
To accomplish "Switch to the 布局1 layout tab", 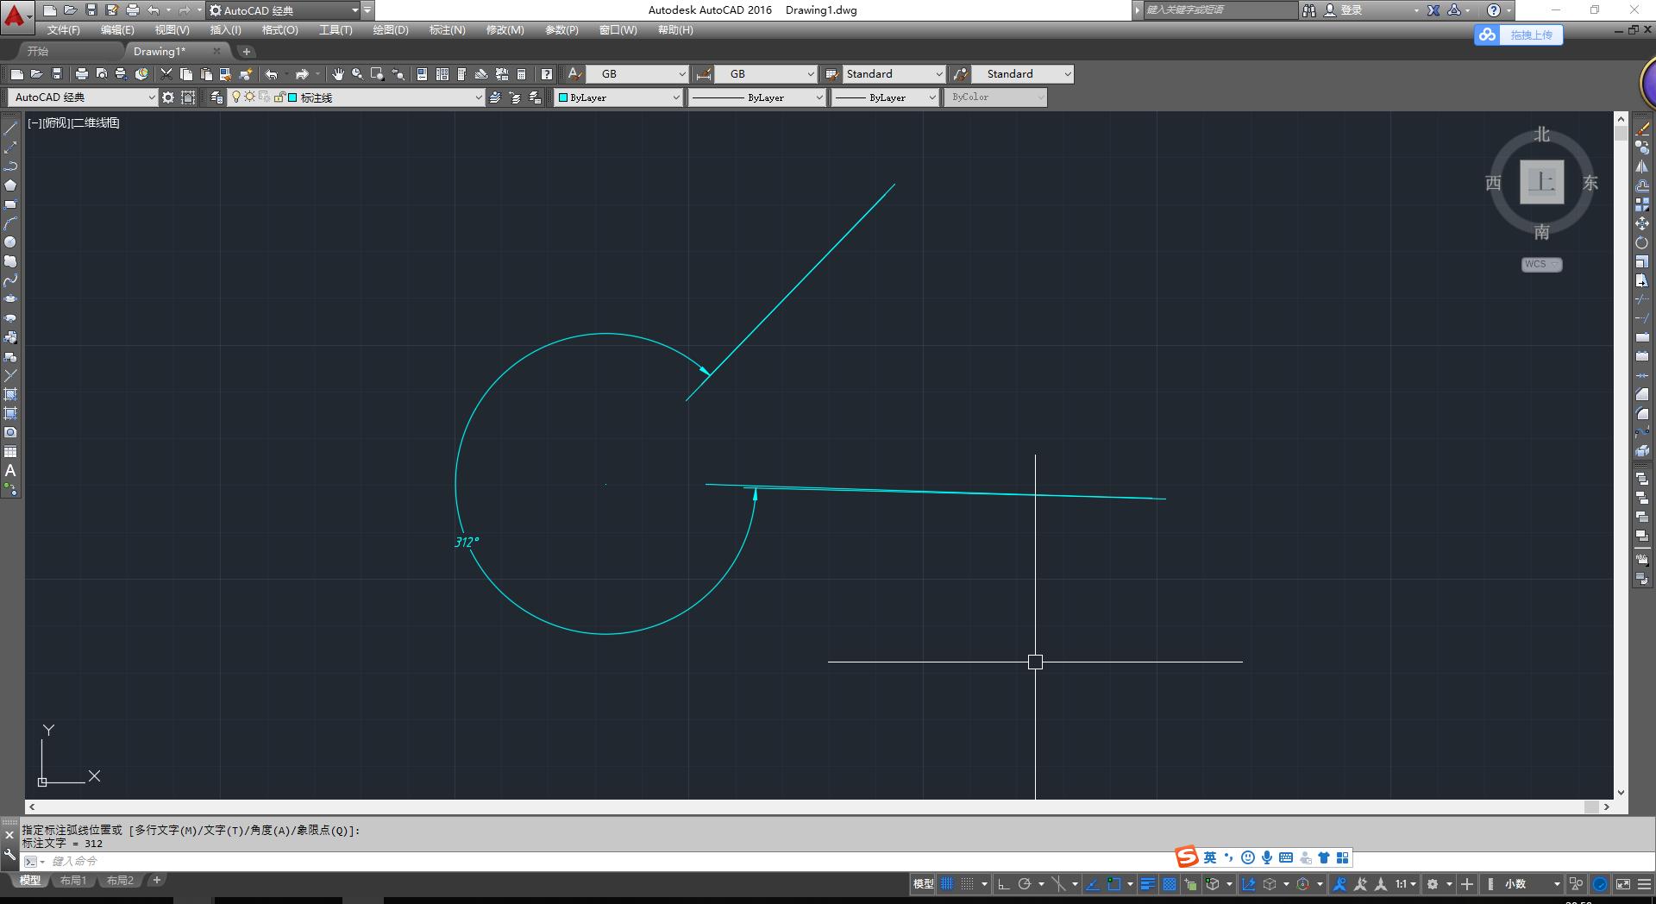I will pos(73,881).
